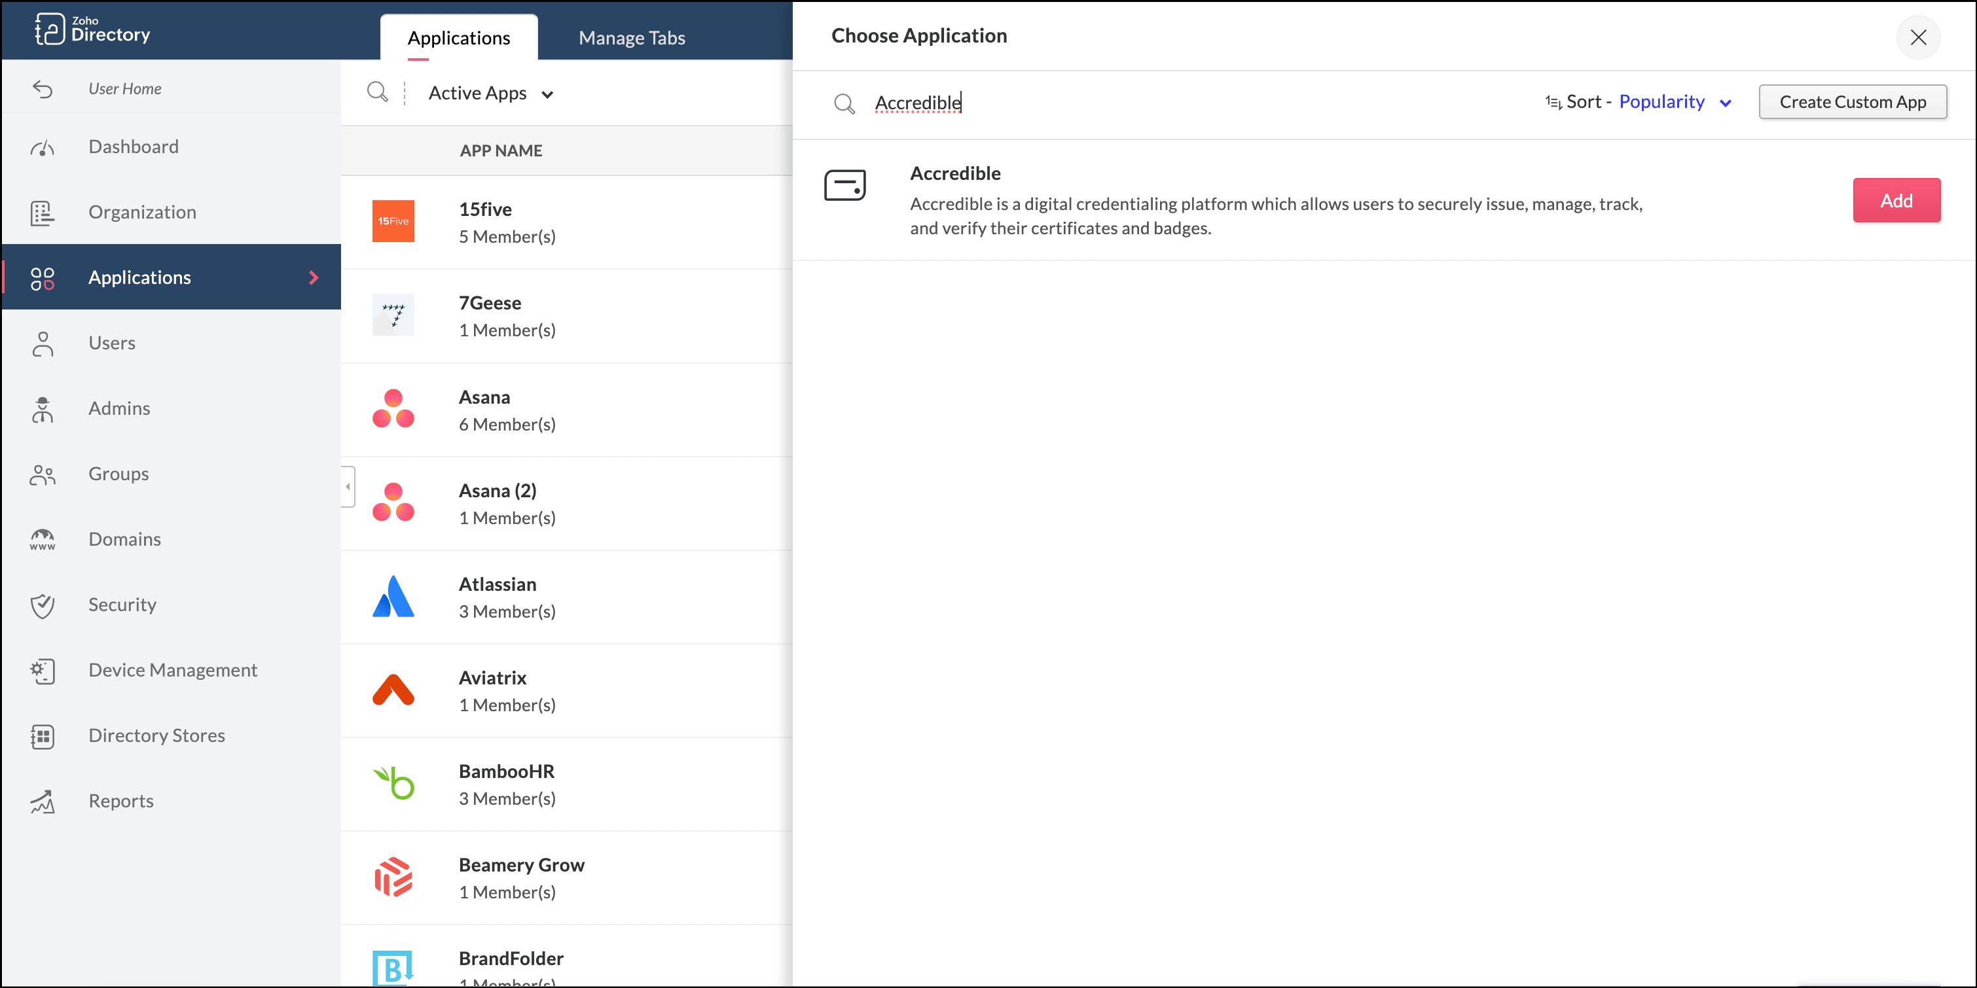Click the Accredible search input field

(x=1152, y=103)
